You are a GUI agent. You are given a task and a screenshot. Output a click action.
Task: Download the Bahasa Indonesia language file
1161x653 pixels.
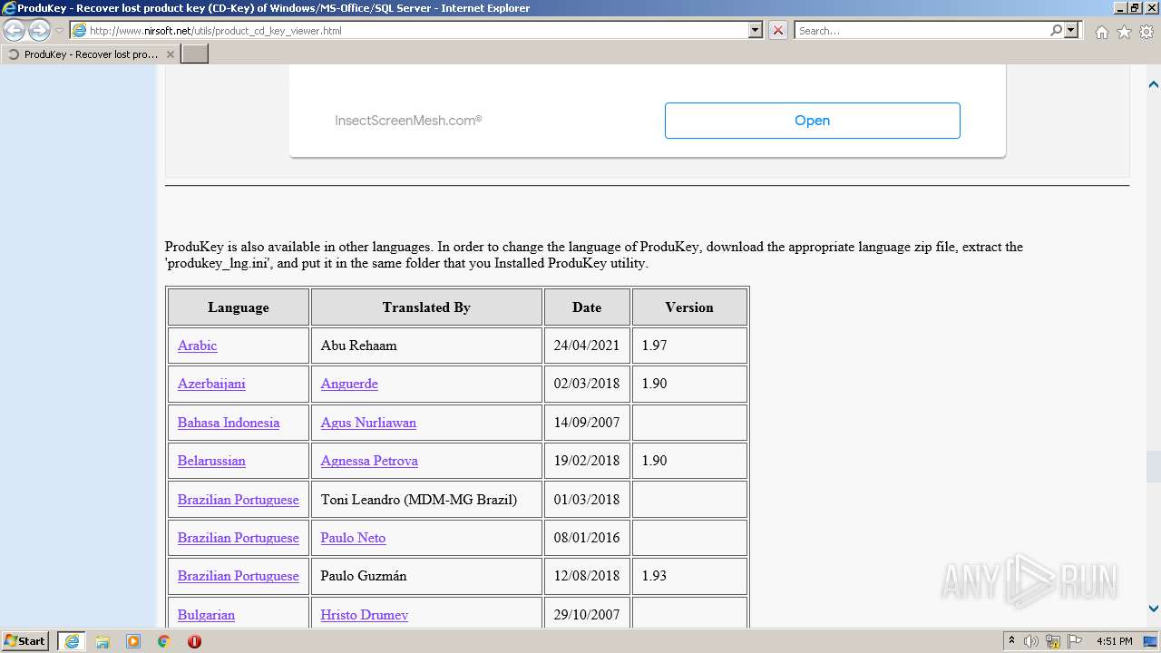[x=229, y=423]
